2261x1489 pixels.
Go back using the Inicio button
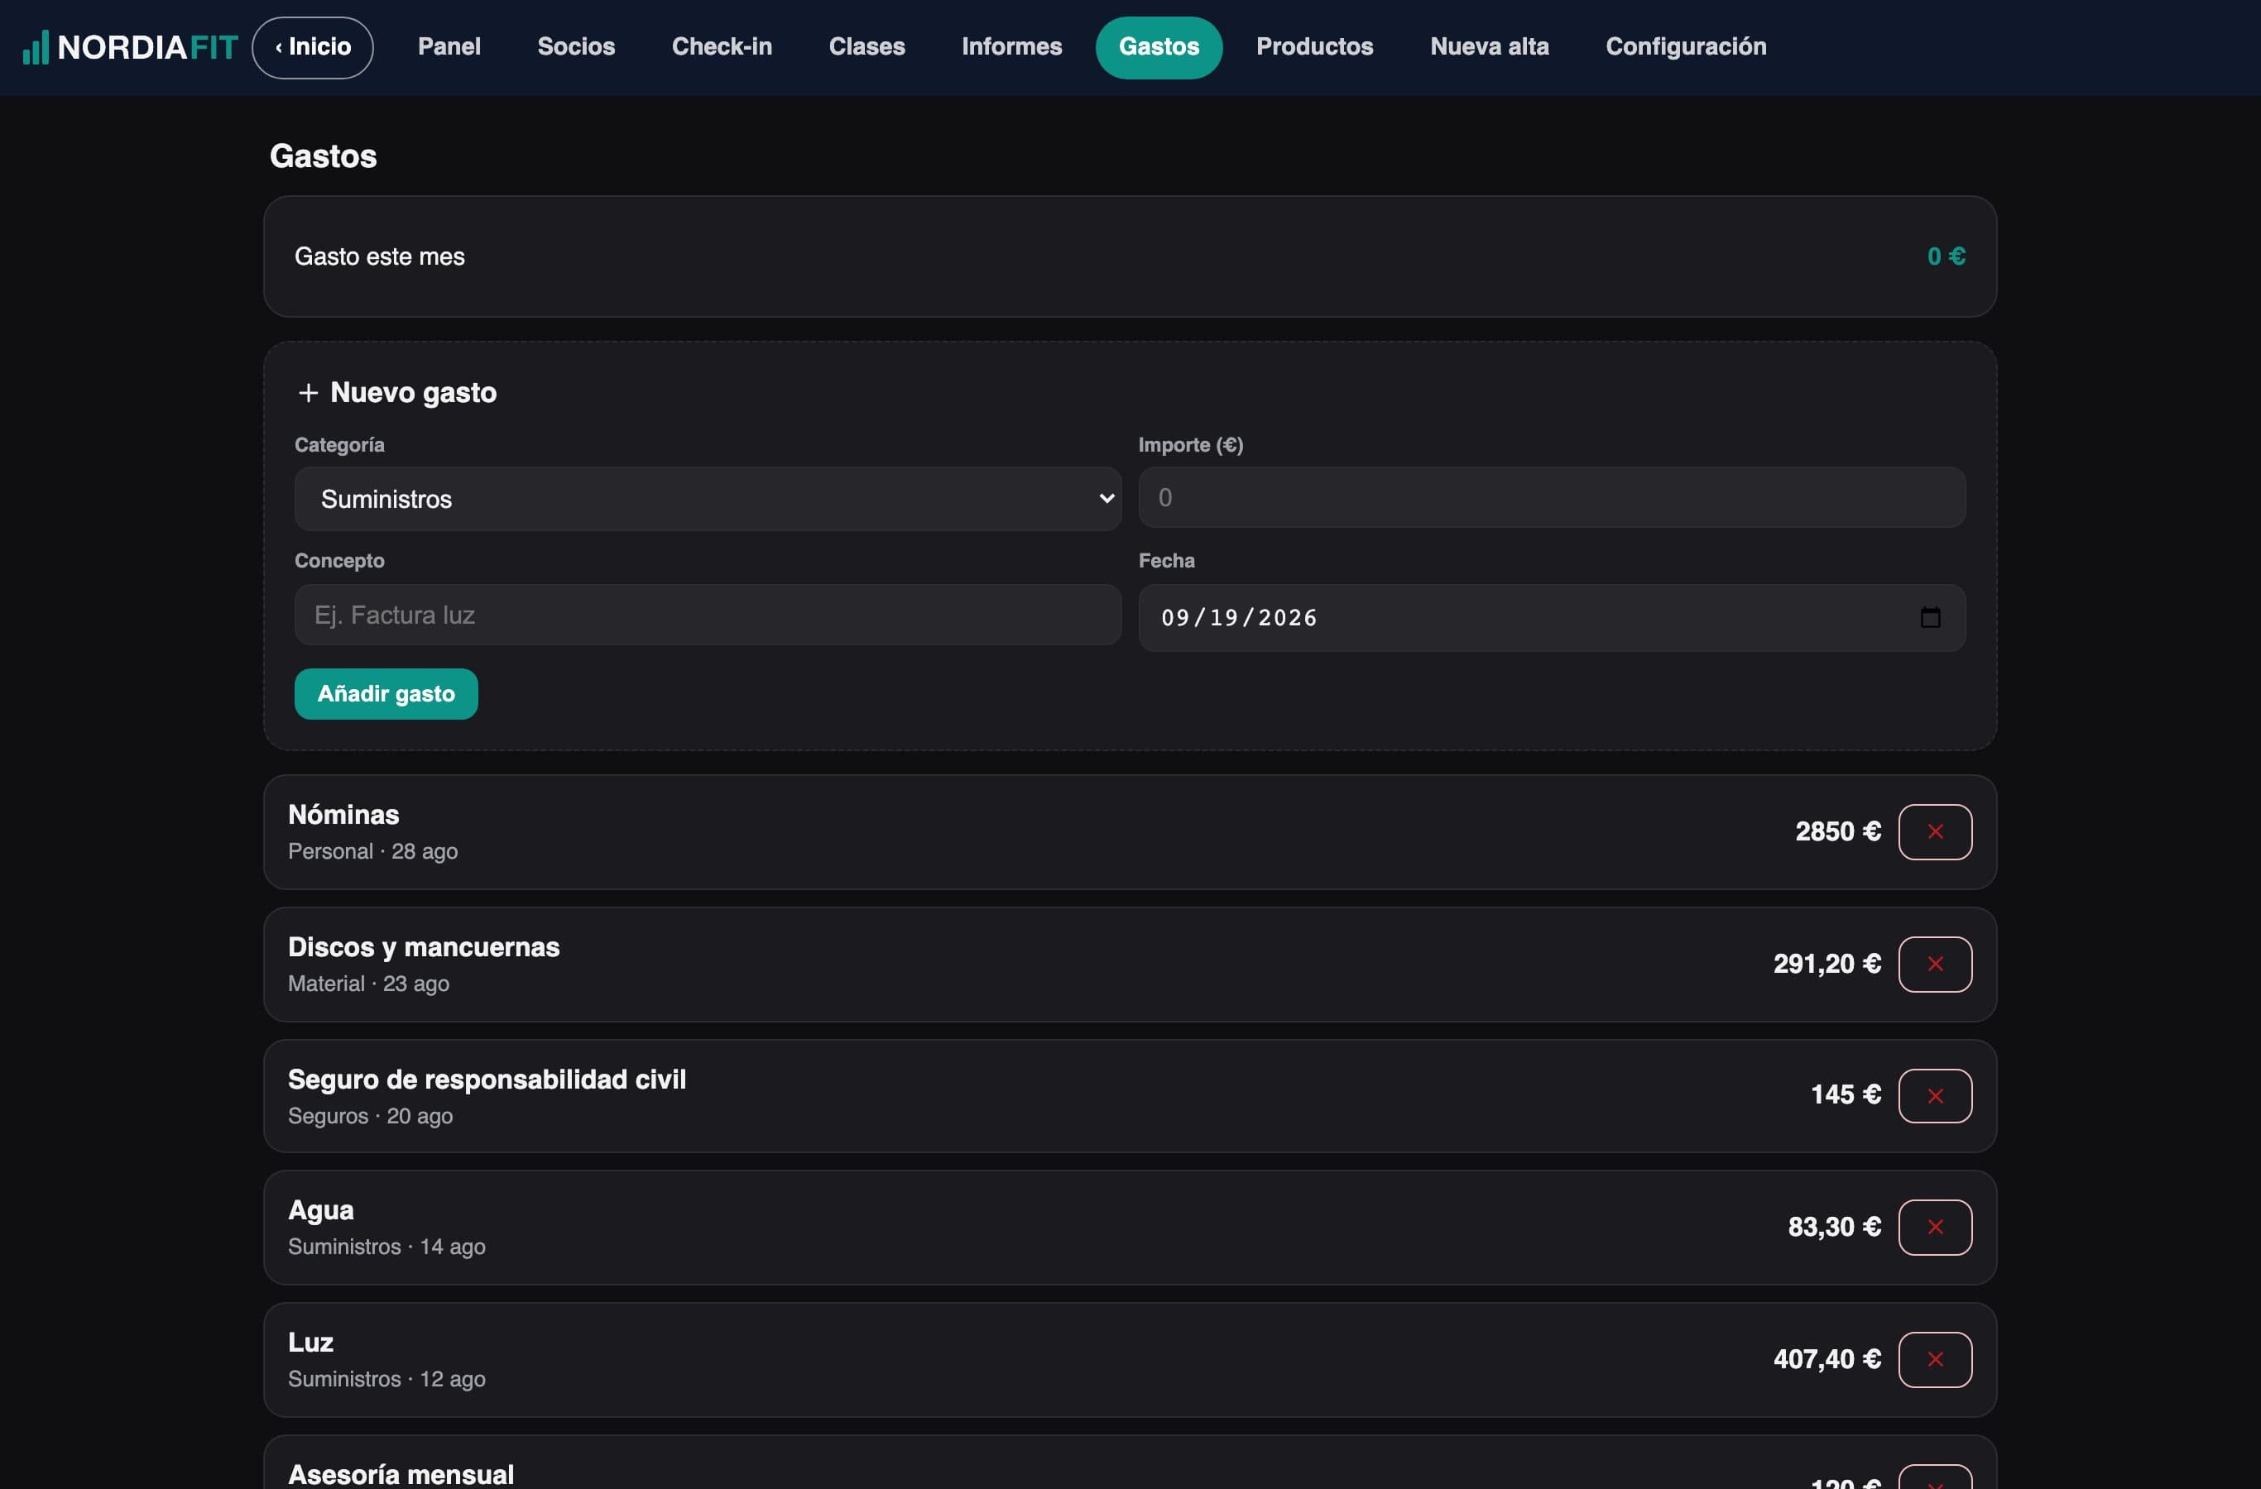point(313,47)
